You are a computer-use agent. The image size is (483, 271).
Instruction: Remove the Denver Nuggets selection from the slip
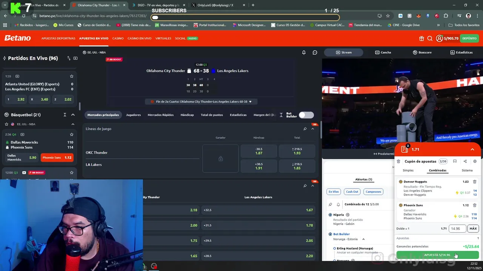(x=475, y=182)
